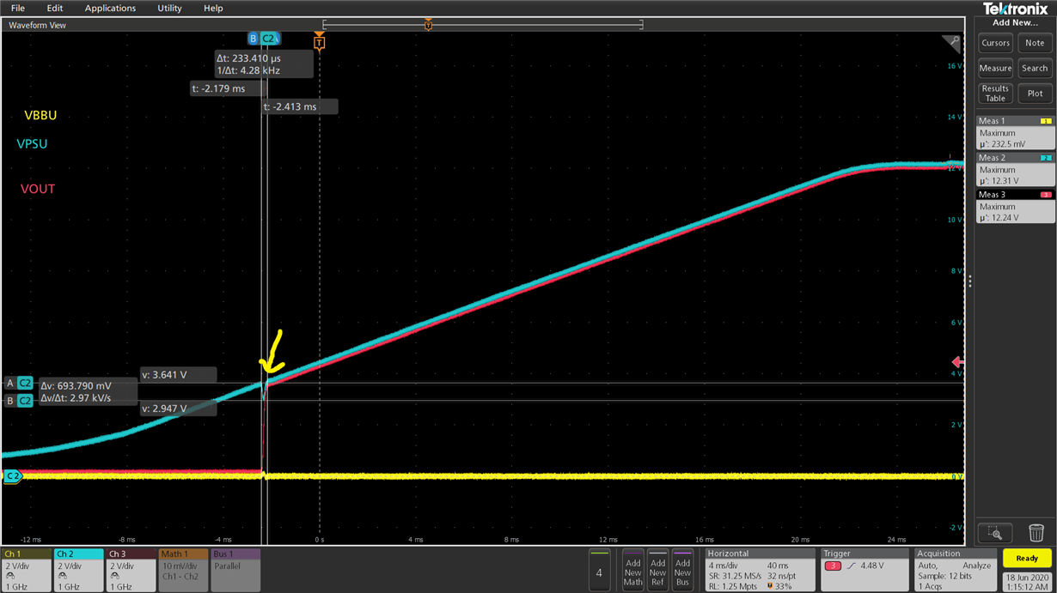Select the Meas 2 Maximum badge
Viewport: 1057px width, 593px height.
point(1015,170)
